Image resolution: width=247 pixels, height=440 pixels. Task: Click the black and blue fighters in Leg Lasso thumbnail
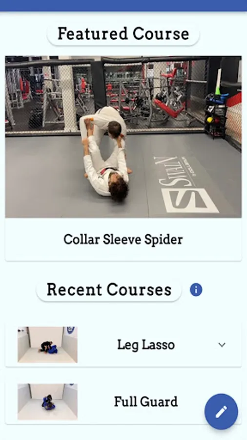[x=49, y=348]
